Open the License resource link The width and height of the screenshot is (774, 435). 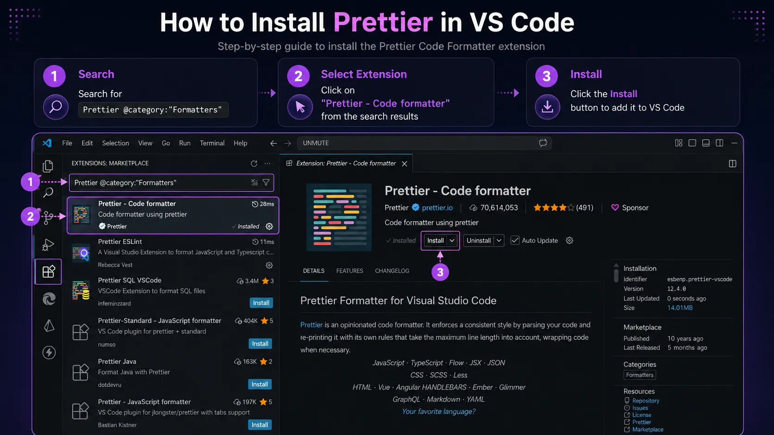pos(642,415)
